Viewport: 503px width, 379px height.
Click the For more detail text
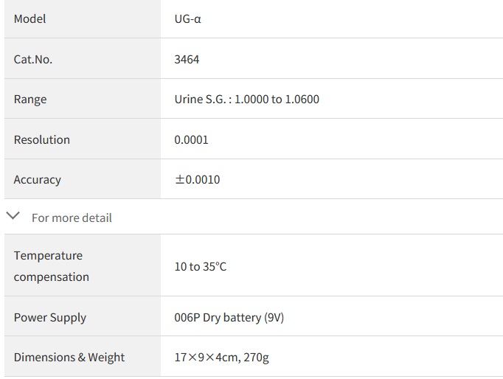72,218
